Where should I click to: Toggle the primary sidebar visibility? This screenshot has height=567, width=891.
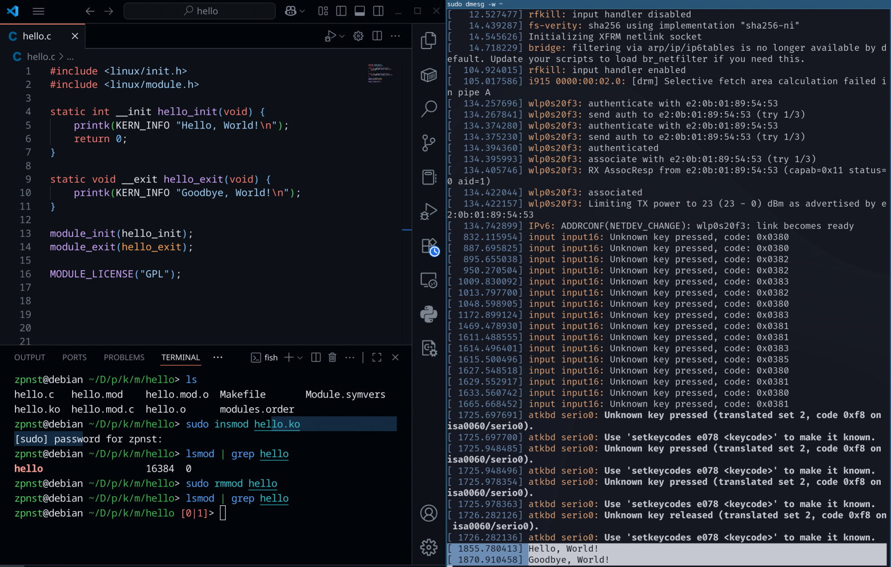[x=341, y=11]
